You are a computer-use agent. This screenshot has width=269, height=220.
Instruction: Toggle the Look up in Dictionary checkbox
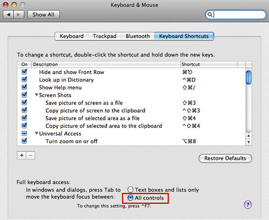24,79
